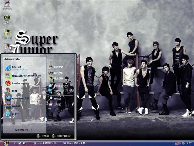Click the taskbar clock showing 4:37

pyautogui.click(x=189, y=143)
